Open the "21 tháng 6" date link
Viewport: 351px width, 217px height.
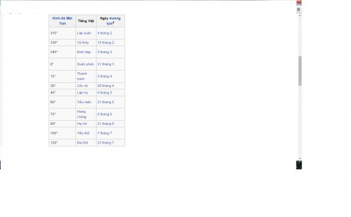click(106, 124)
